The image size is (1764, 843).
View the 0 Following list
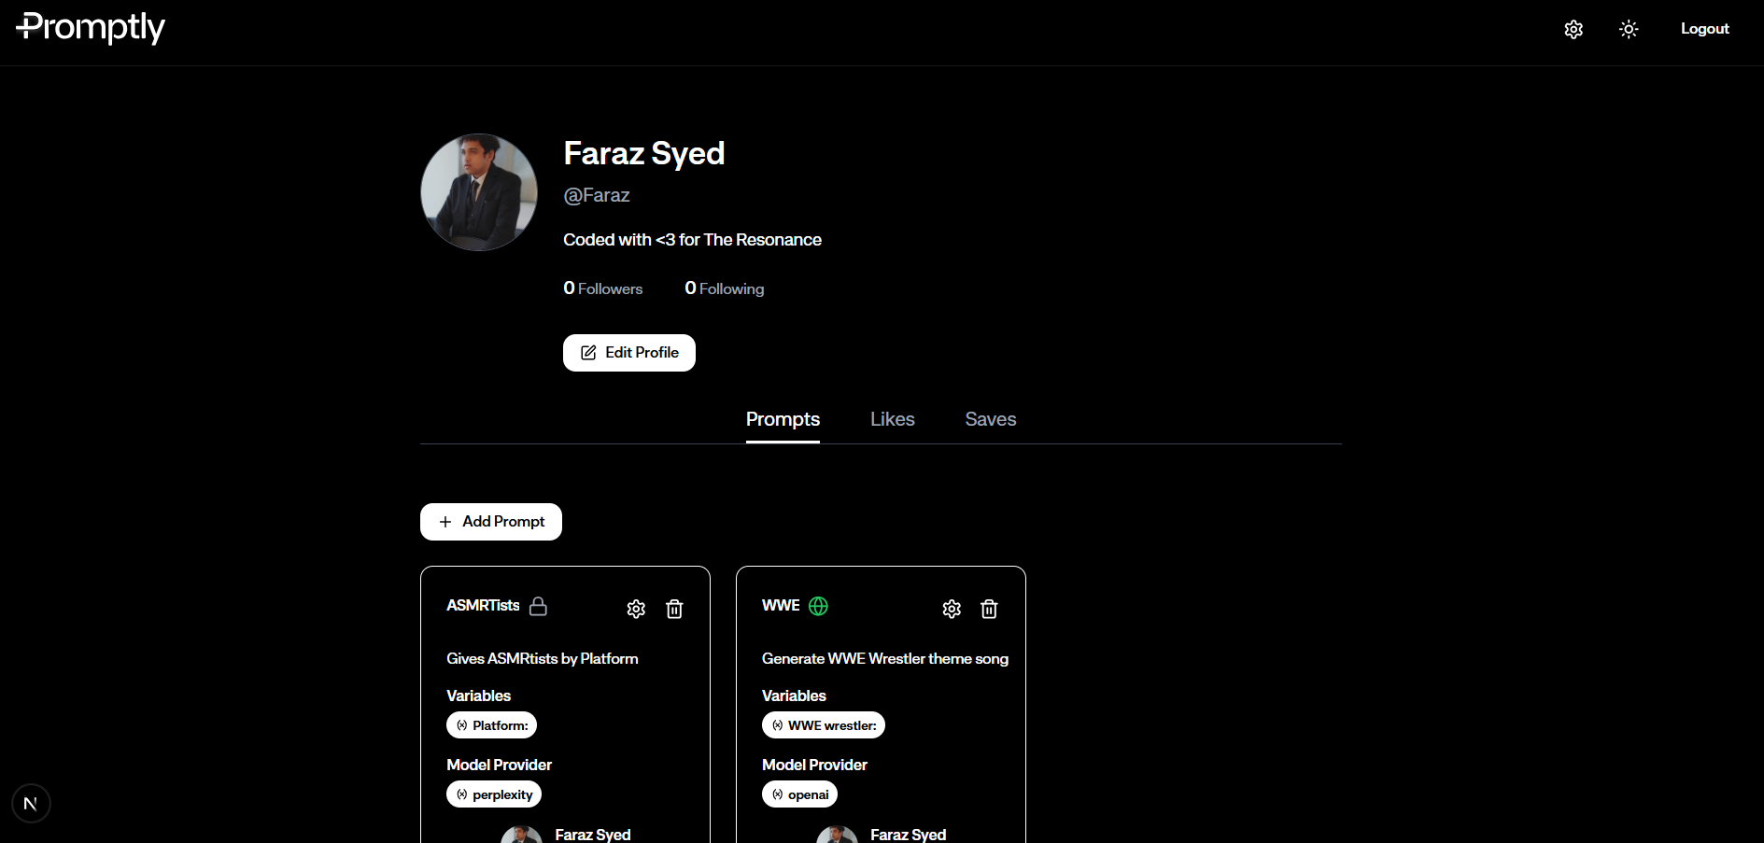725,288
